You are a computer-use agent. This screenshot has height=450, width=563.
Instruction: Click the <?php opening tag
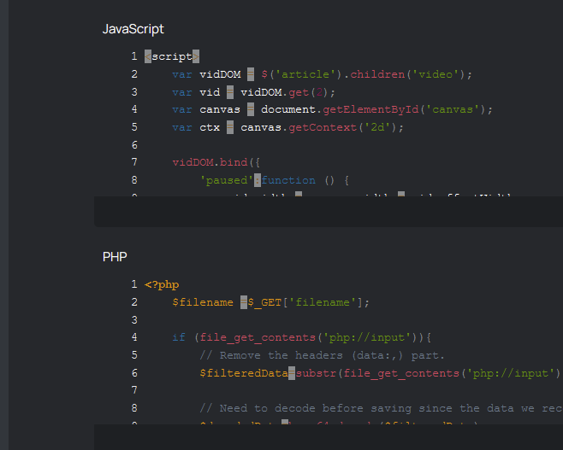click(163, 284)
